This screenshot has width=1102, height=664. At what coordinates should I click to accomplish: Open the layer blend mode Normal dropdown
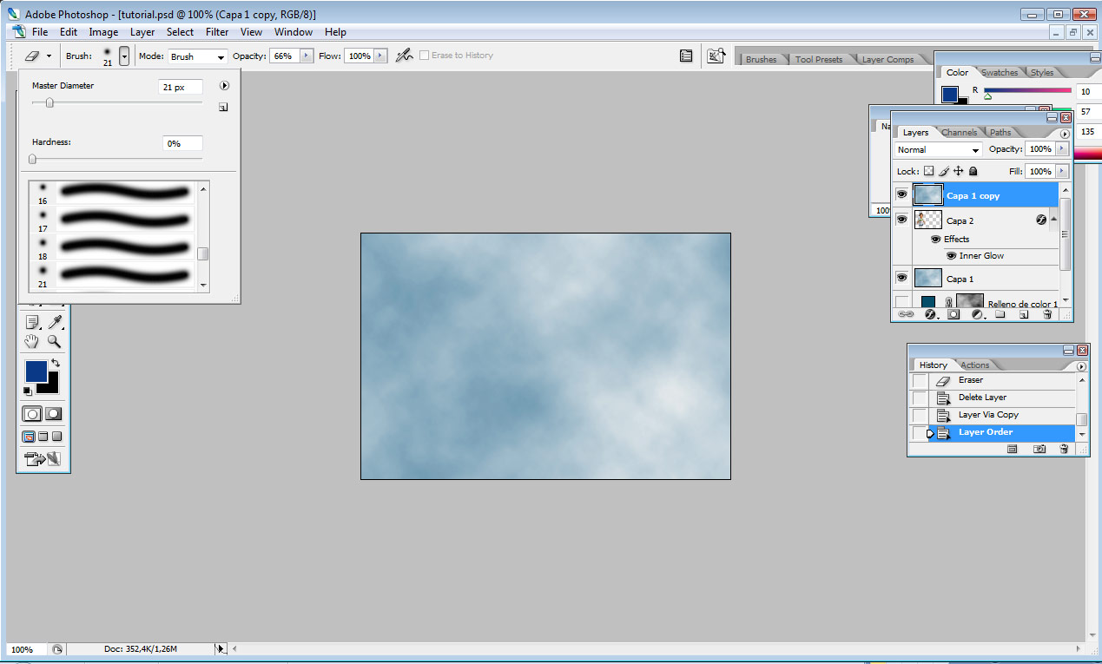[x=938, y=150]
